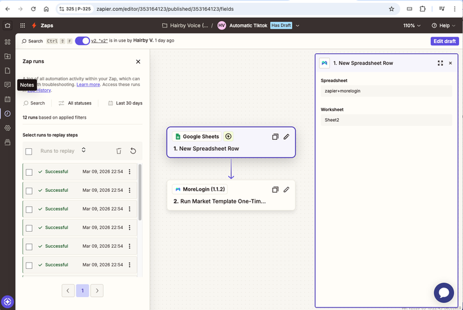Close the Zap runs panel
The height and width of the screenshot is (310, 463).
point(138,62)
